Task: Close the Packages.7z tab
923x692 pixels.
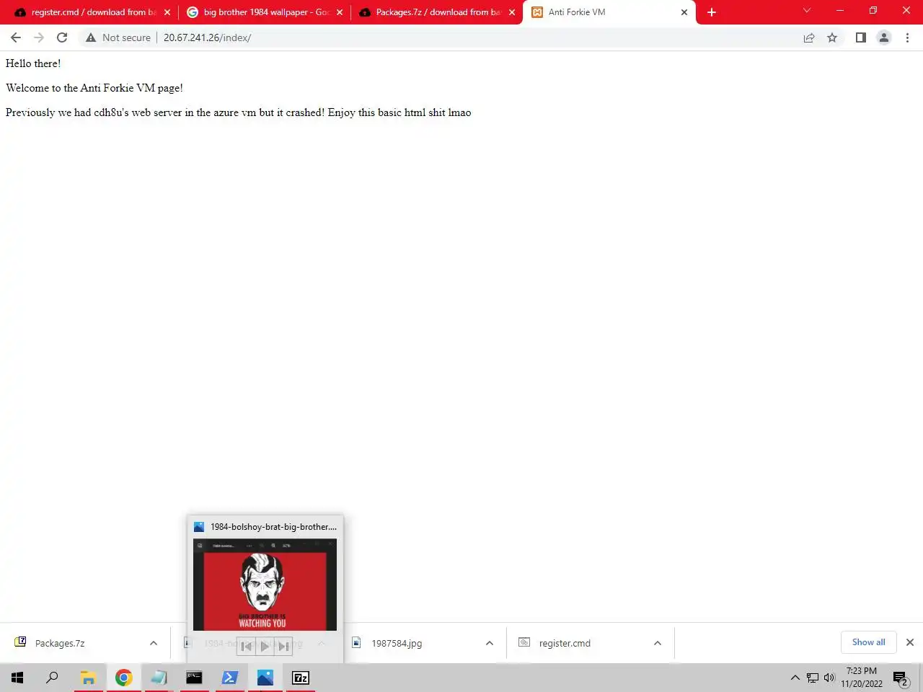Action: pyautogui.click(x=512, y=12)
